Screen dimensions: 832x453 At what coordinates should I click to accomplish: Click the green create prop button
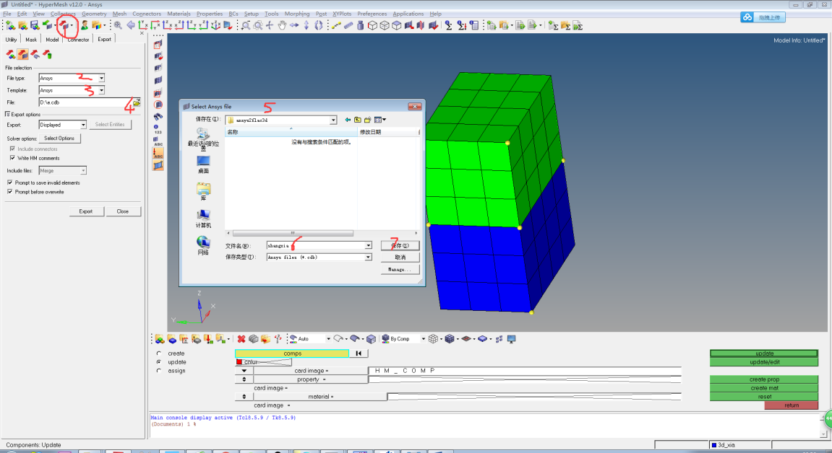tap(764, 379)
